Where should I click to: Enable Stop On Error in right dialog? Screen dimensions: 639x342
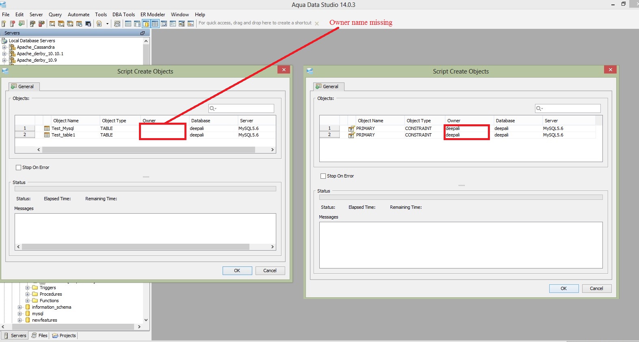(x=323, y=176)
